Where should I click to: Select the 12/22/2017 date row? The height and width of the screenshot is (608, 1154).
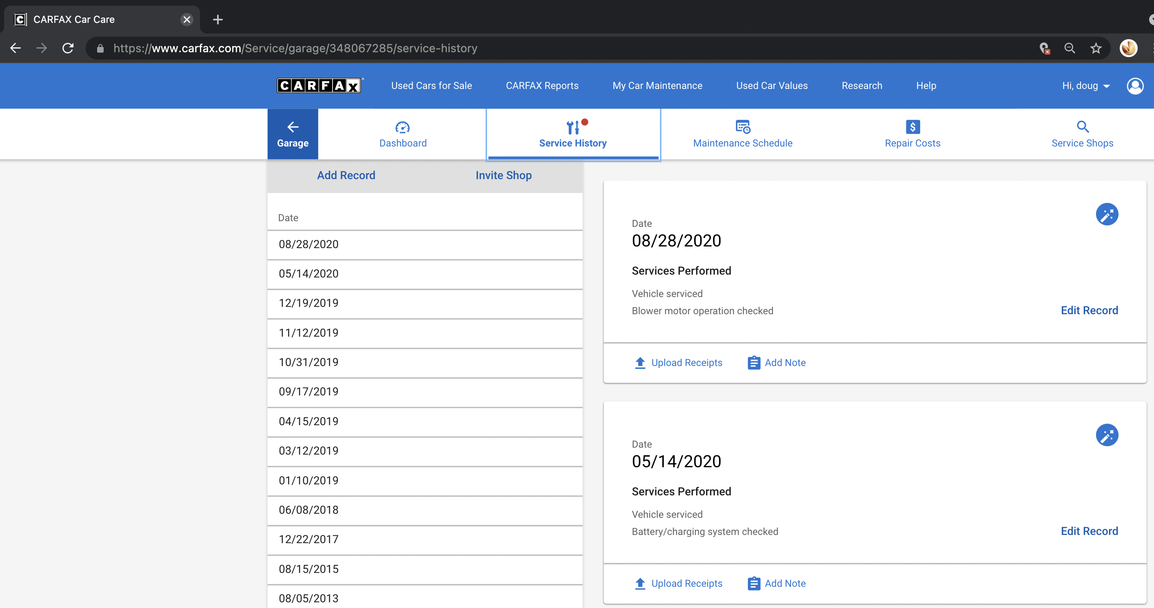[x=425, y=540]
